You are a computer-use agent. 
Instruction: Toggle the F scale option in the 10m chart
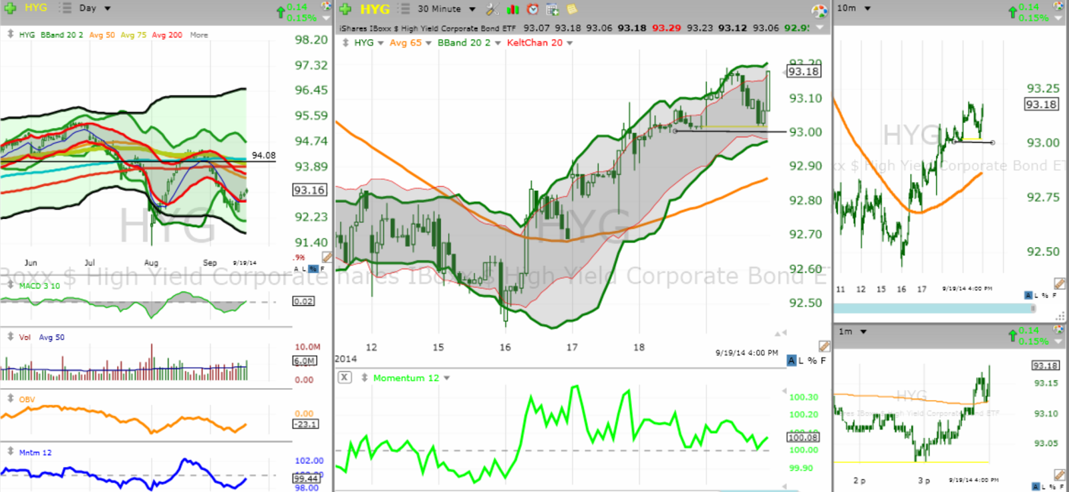click(1055, 295)
